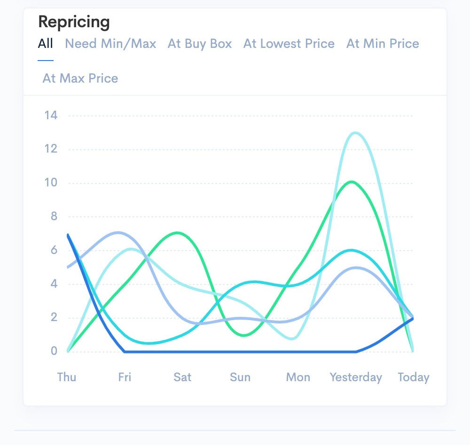The height and width of the screenshot is (445, 470).
Task: Pick the Sun label below the chart
Action: pyautogui.click(x=240, y=377)
